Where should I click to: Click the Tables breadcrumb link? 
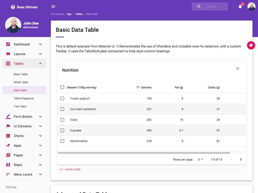(79, 14)
